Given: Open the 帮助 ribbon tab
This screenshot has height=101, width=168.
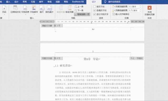Looking at the screenshot, I should (x=66, y=2).
